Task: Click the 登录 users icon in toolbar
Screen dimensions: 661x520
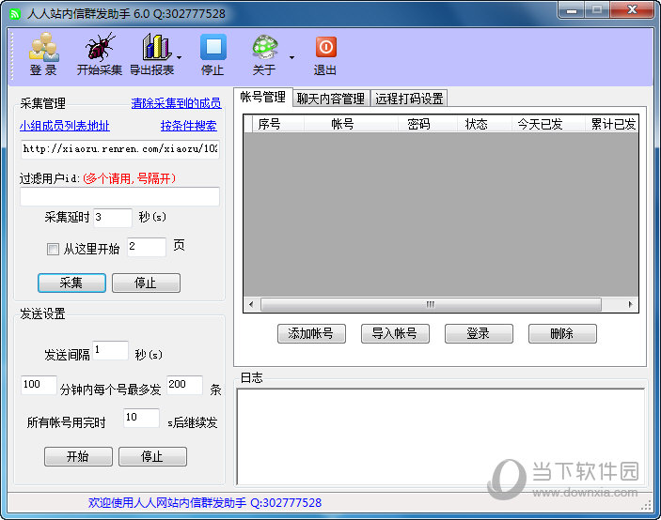Action: coord(44,47)
